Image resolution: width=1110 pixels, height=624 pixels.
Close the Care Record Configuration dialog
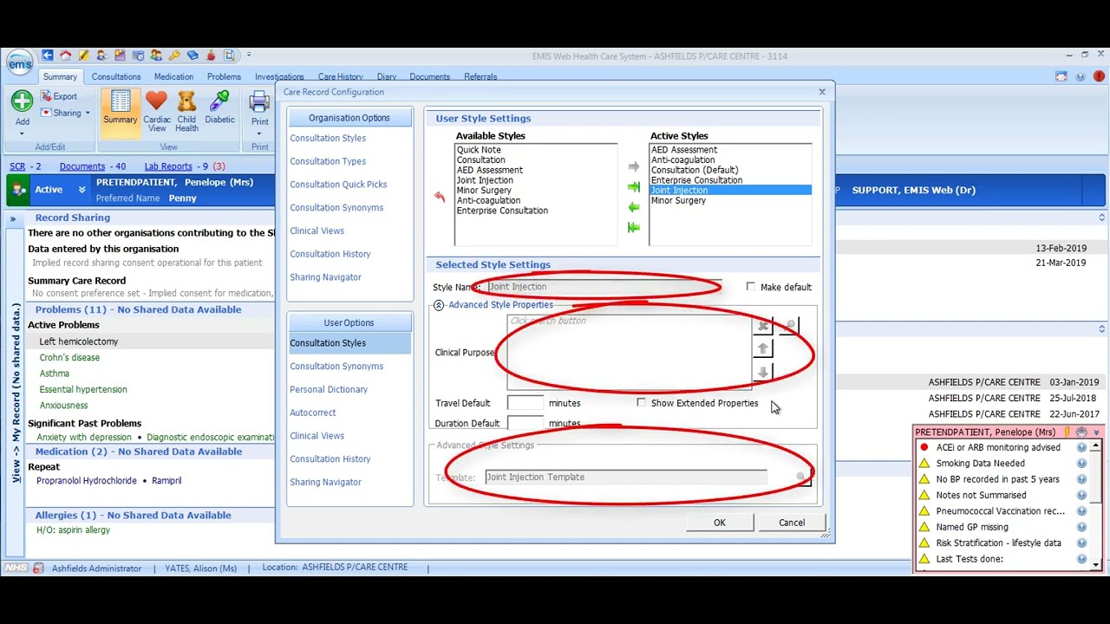coord(822,92)
